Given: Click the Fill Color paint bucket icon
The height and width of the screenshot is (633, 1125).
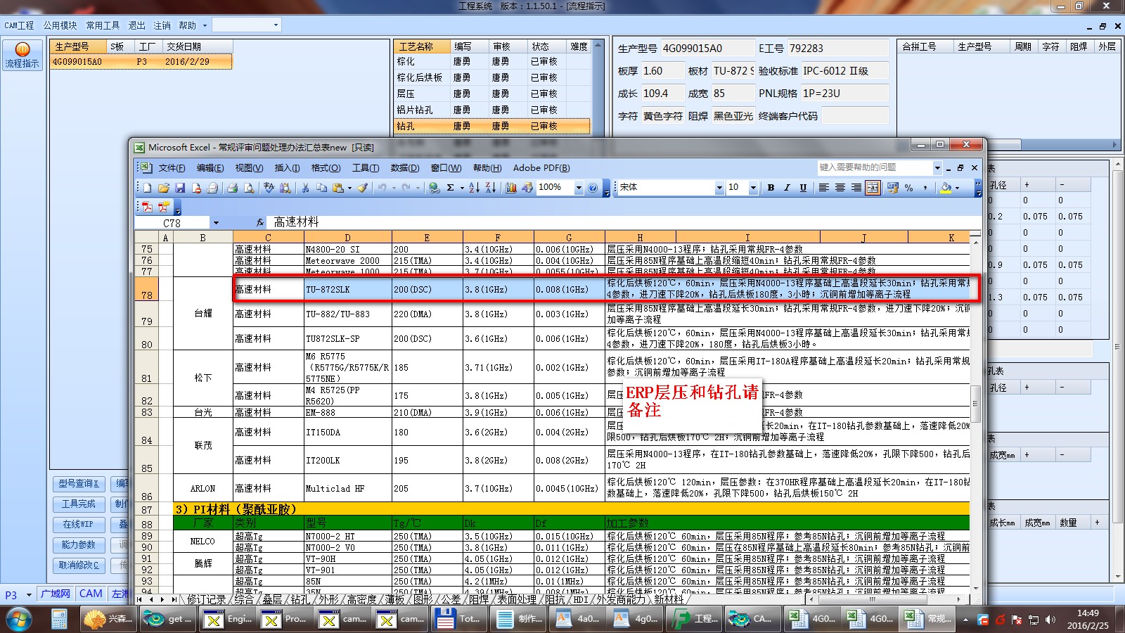Looking at the screenshot, I should pyautogui.click(x=946, y=188).
